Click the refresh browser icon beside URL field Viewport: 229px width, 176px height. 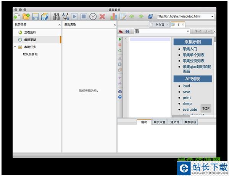tap(150, 16)
